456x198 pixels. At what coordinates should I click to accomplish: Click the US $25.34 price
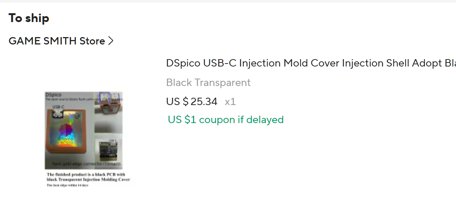coord(192,101)
